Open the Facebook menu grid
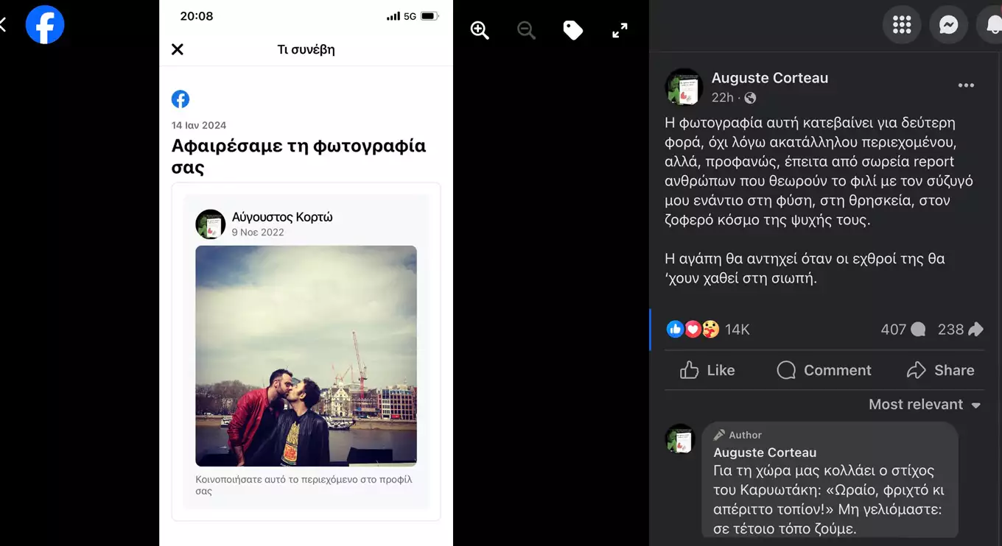The height and width of the screenshot is (546, 1002). point(902,25)
